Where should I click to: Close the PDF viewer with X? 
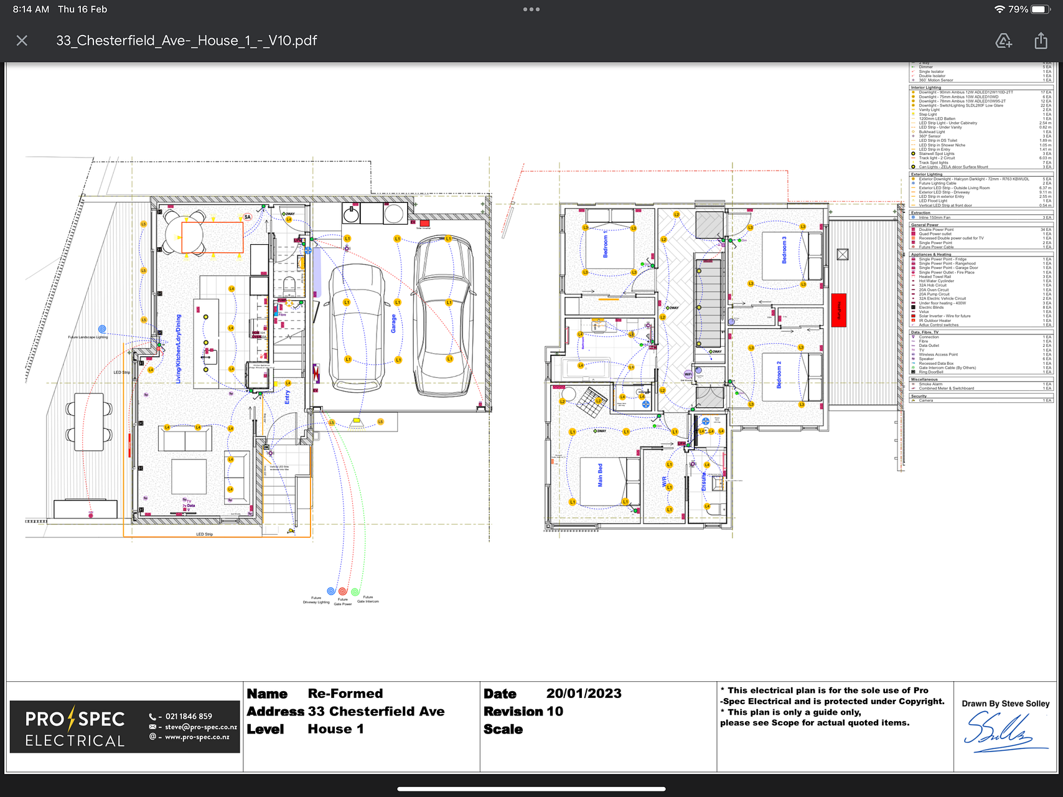22,41
